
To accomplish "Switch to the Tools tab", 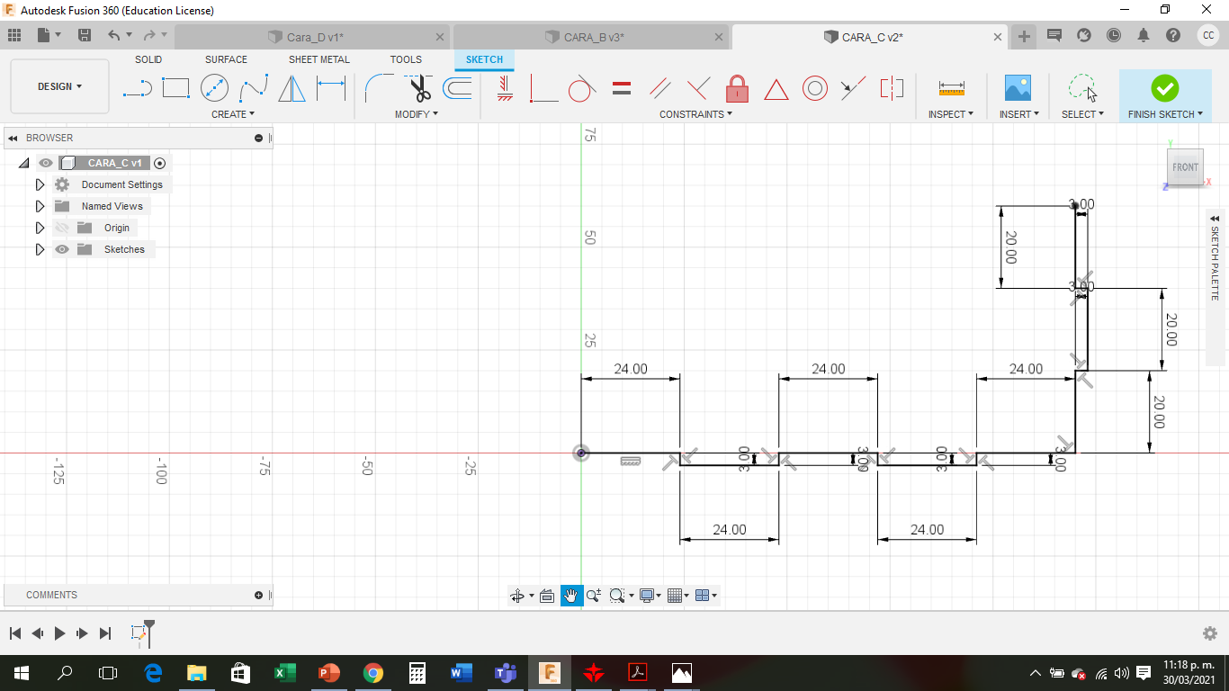I will pyautogui.click(x=406, y=59).
